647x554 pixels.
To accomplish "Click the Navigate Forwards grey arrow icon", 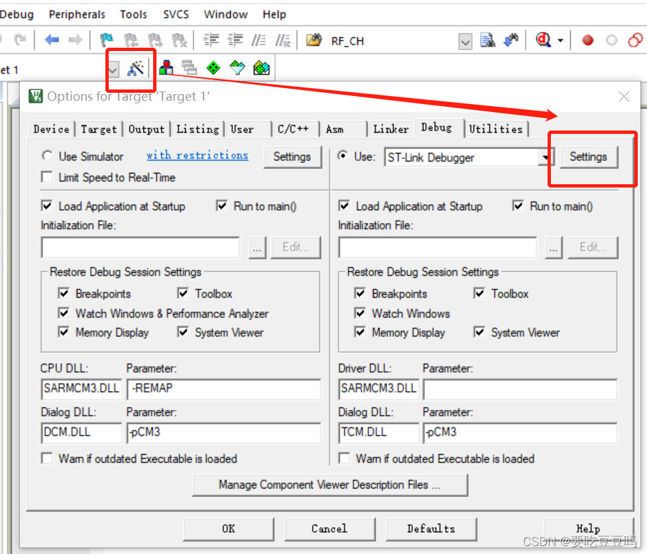I will [75, 40].
